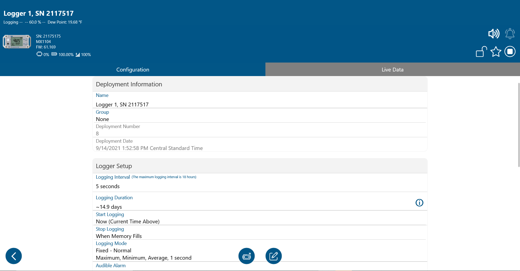Open the Stop Logging When Memory Fills option
The width and height of the screenshot is (520, 271).
coord(119,236)
